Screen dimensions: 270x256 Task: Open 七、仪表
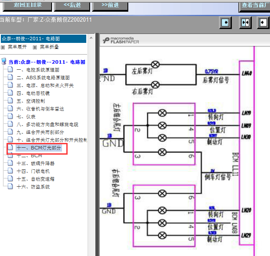click(x=26, y=117)
